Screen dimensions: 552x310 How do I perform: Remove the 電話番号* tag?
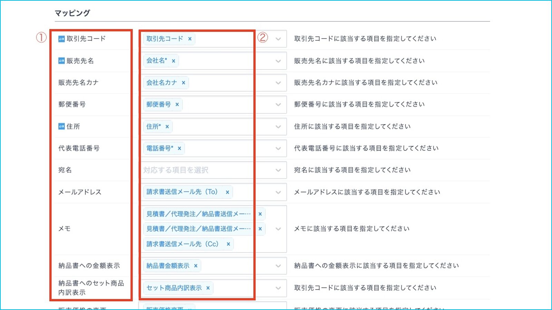pos(179,148)
